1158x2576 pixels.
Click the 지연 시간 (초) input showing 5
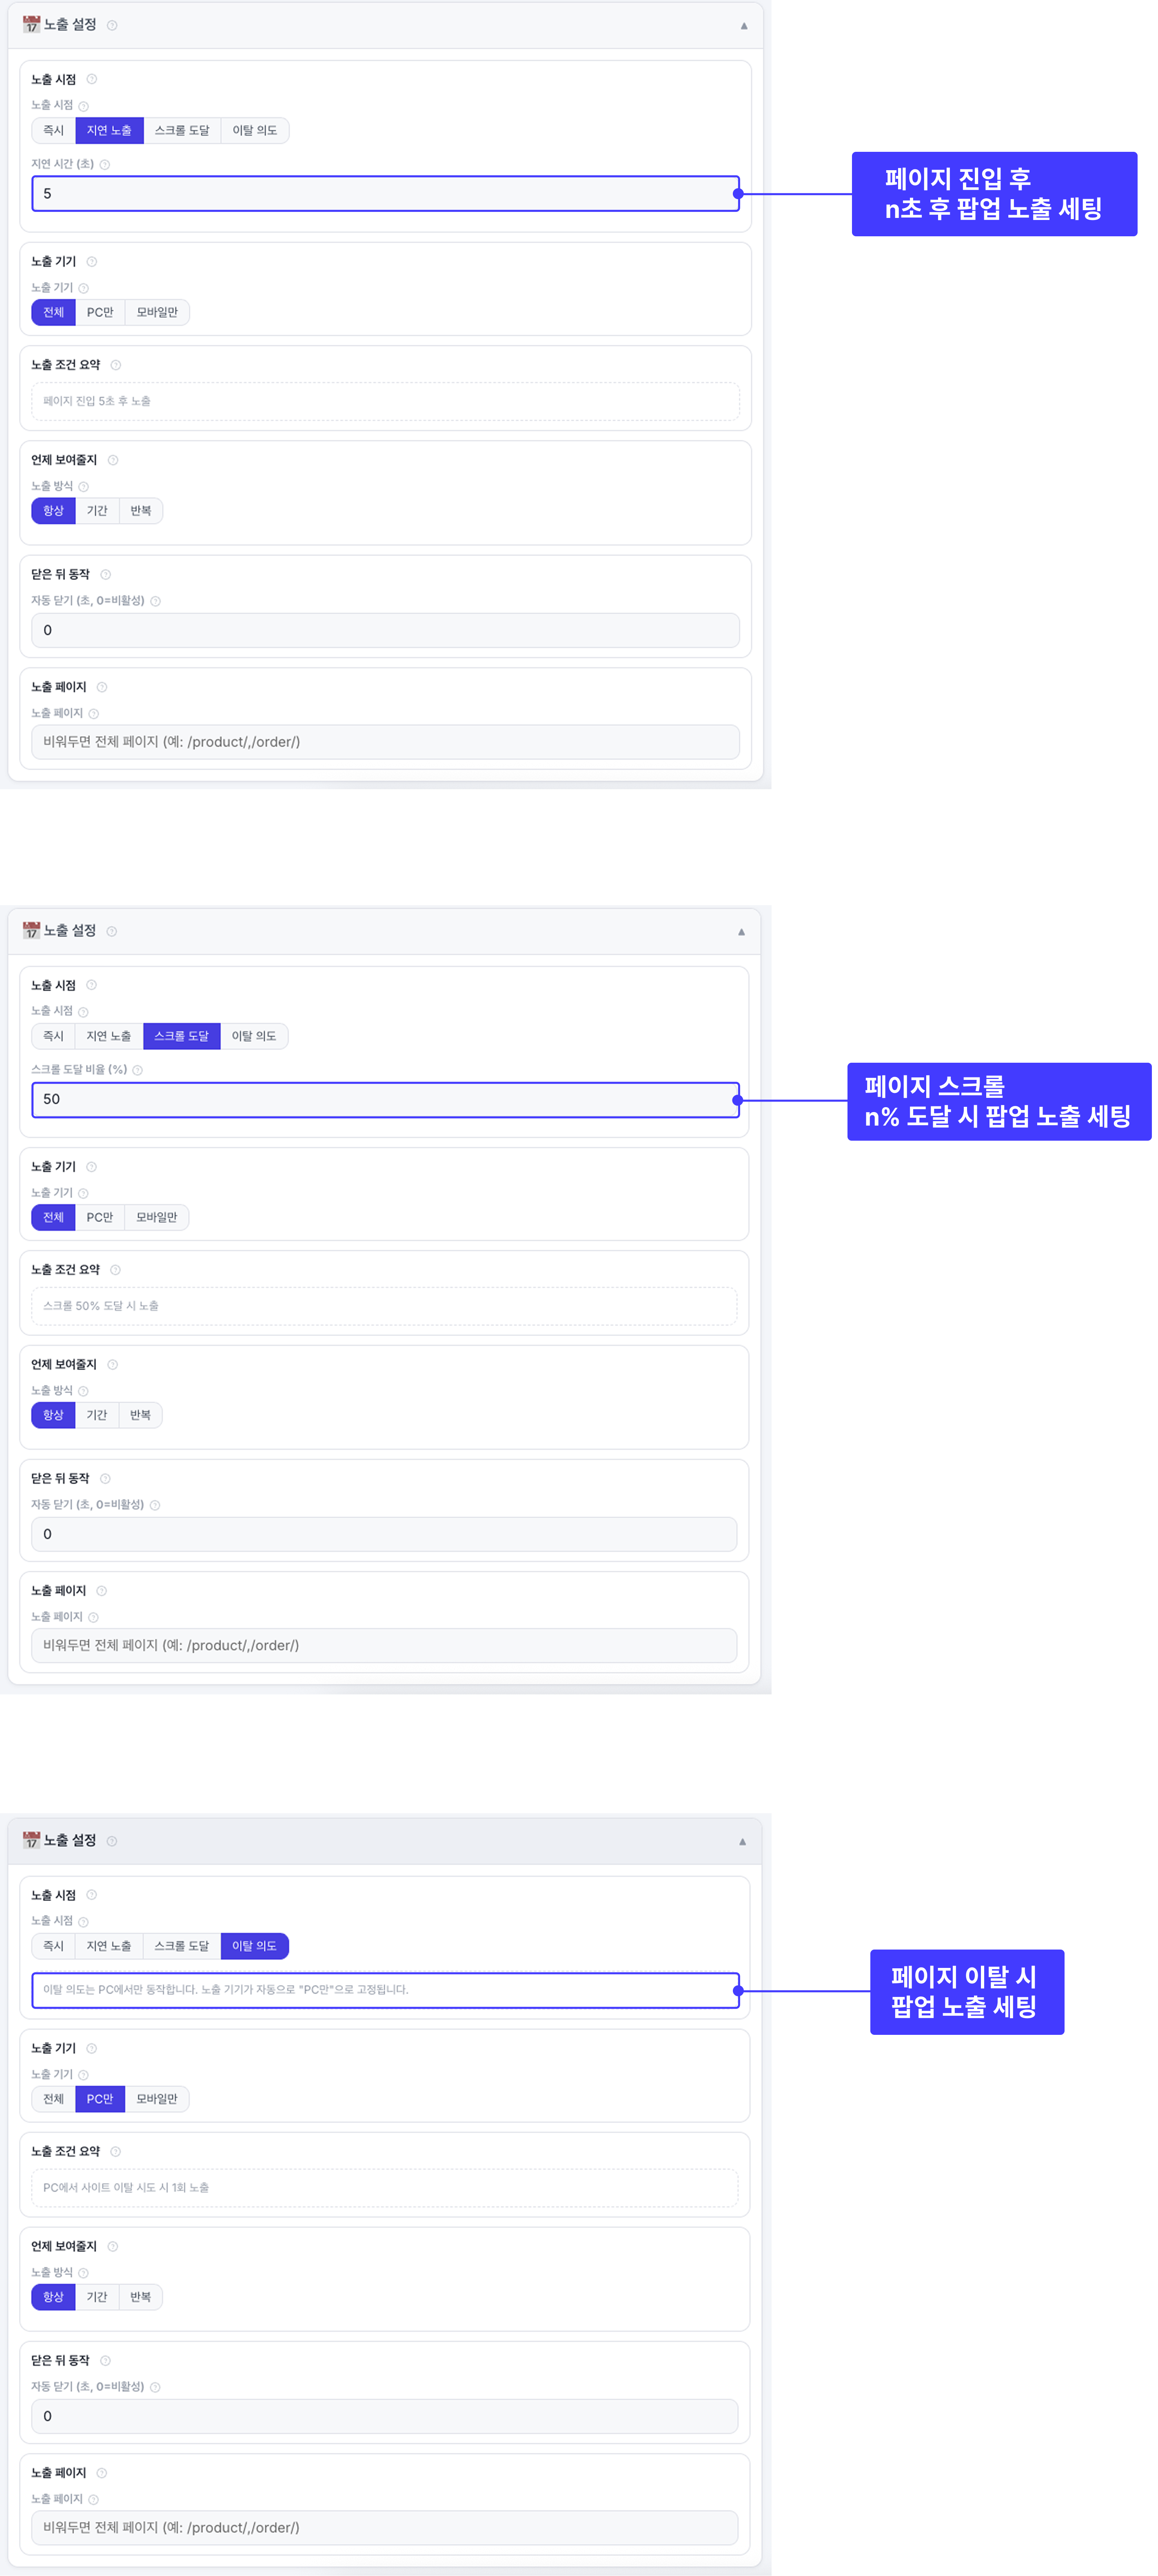click(386, 194)
